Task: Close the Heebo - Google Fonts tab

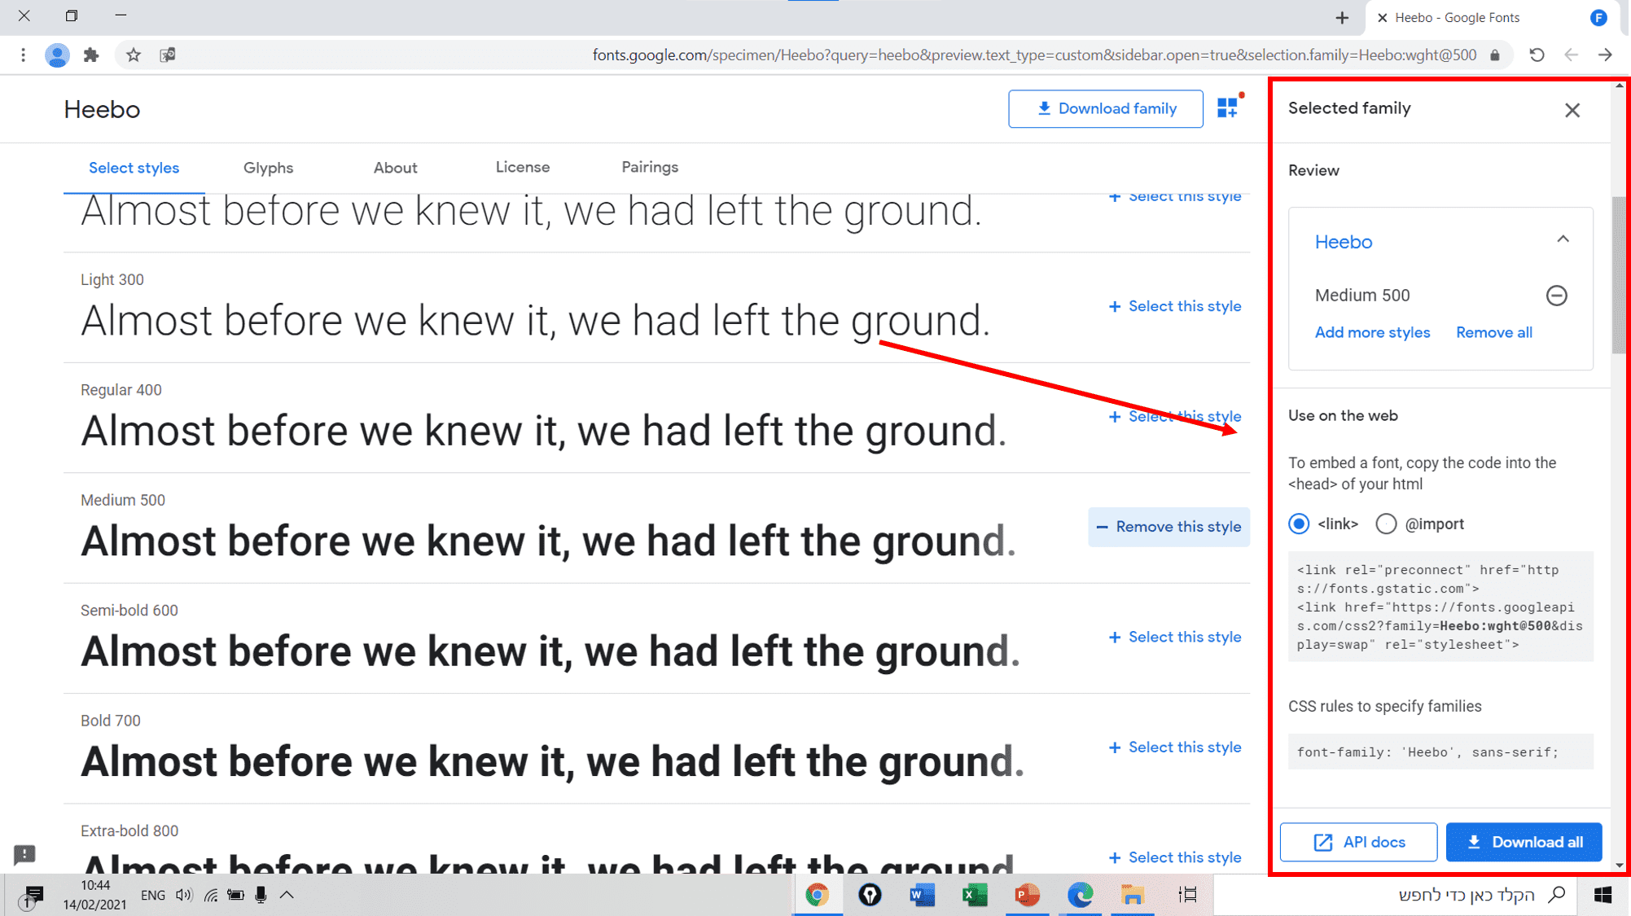Action: (x=1382, y=17)
